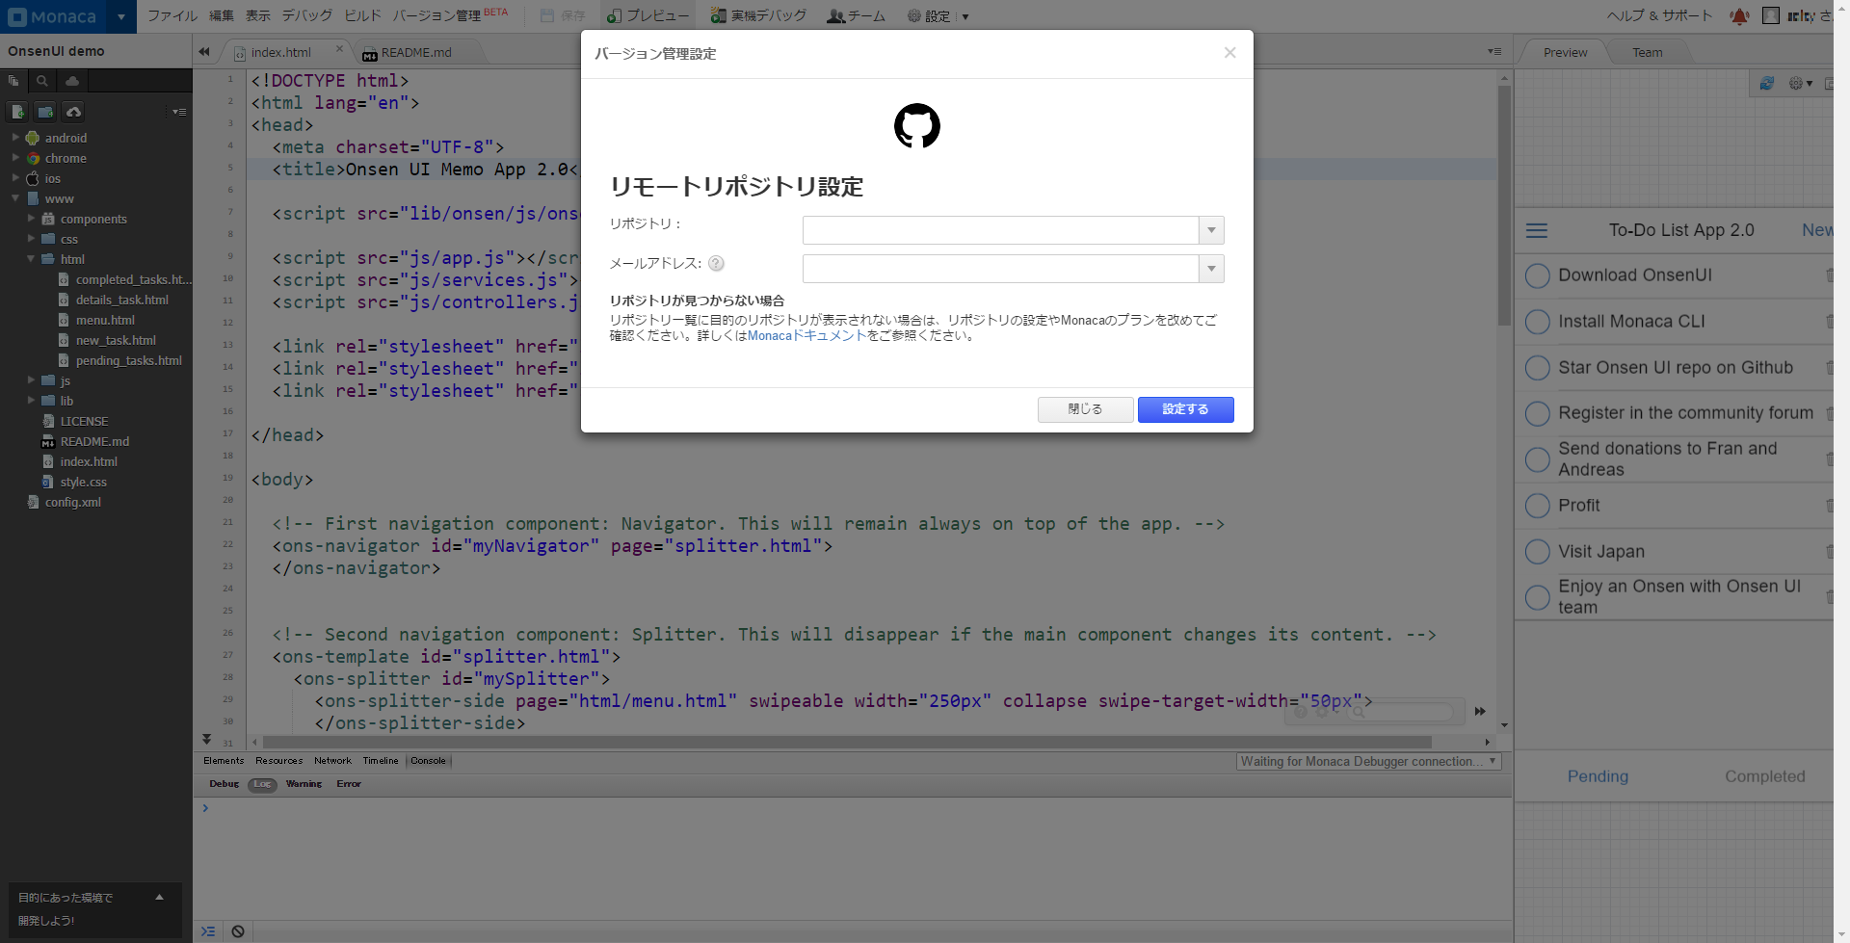Click the プレビュー toolbar button
Viewport: 1850px width, 943px height.
click(647, 16)
